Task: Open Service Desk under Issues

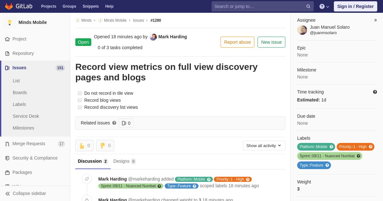Action: [26, 116]
